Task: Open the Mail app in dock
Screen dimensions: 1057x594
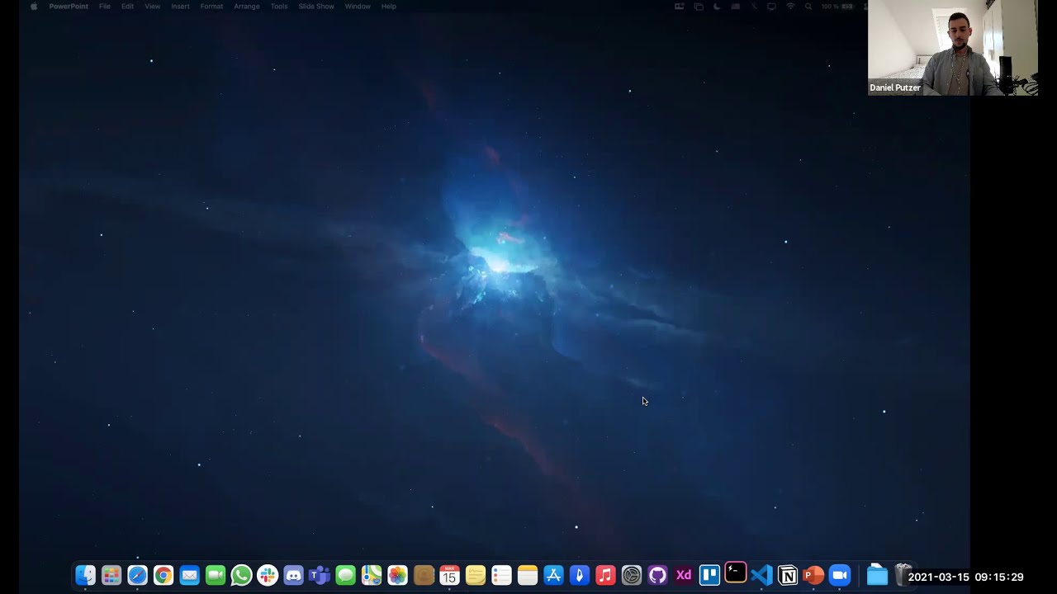Action: tap(189, 575)
